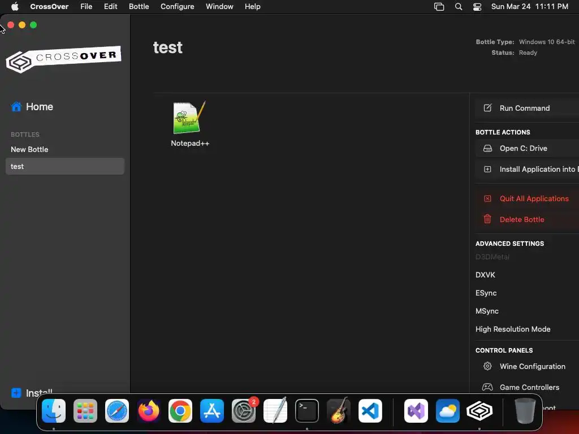Click Open C: Drive action
Viewport: 579px width, 434px height.
pos(527,149)
